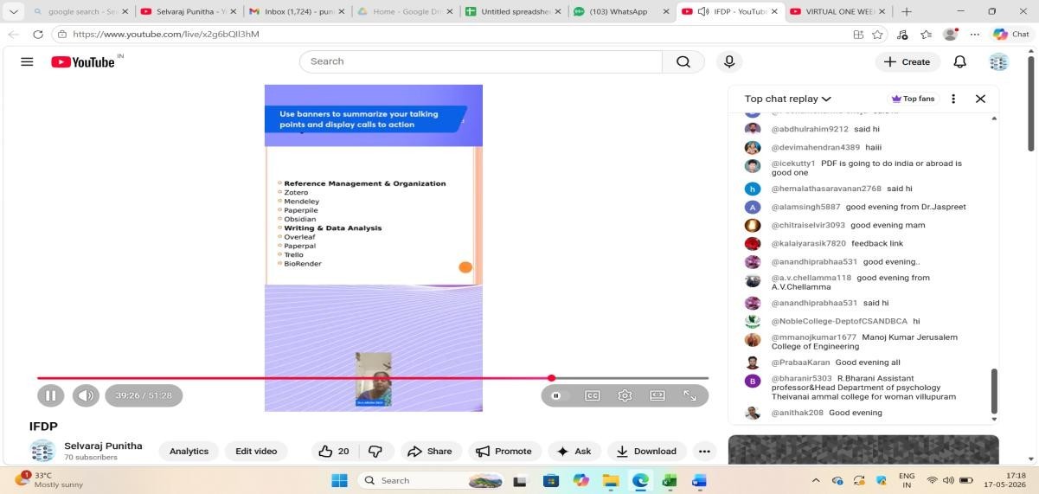Click the Share button
This screenshot has height=494, width=1039.
point(430,451)
